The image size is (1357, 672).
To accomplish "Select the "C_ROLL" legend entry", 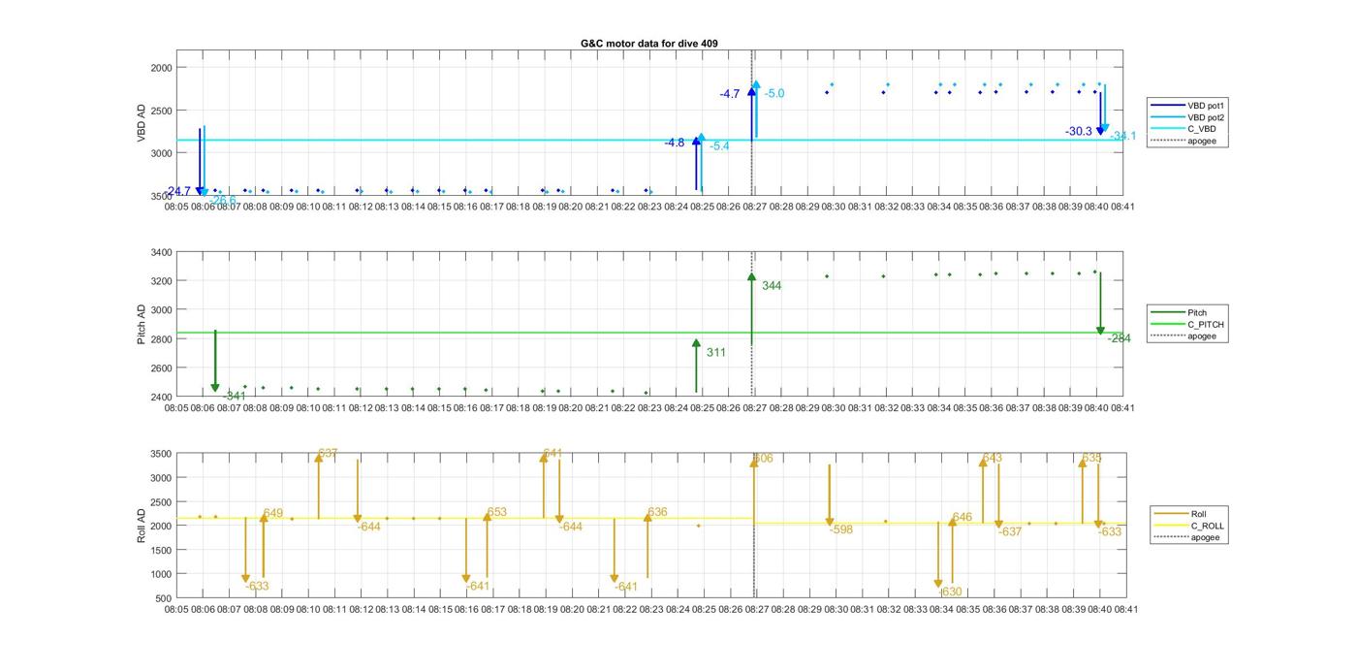I will pyautogui.click(x=1208, y=526).
